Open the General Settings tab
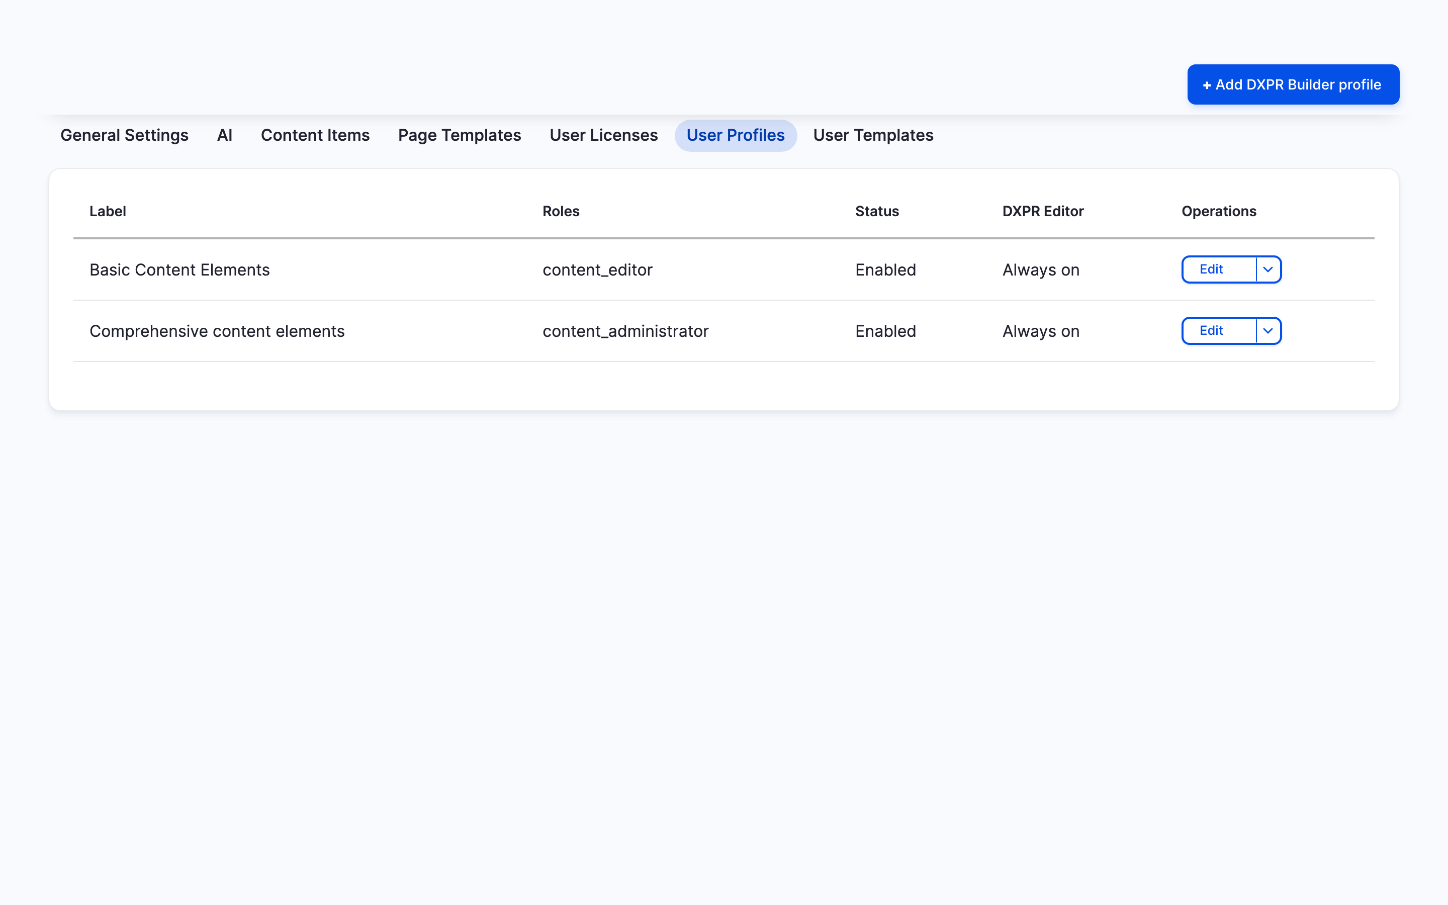Screen dimensions: 1448x905 coord(125,135)
